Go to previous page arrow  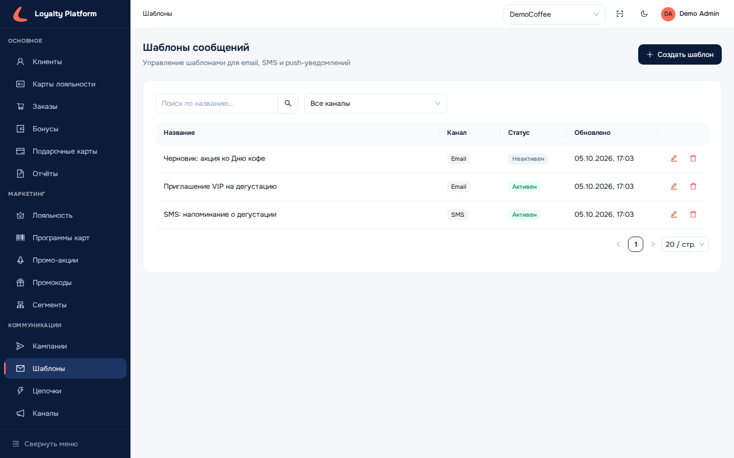tap(618, 244)
